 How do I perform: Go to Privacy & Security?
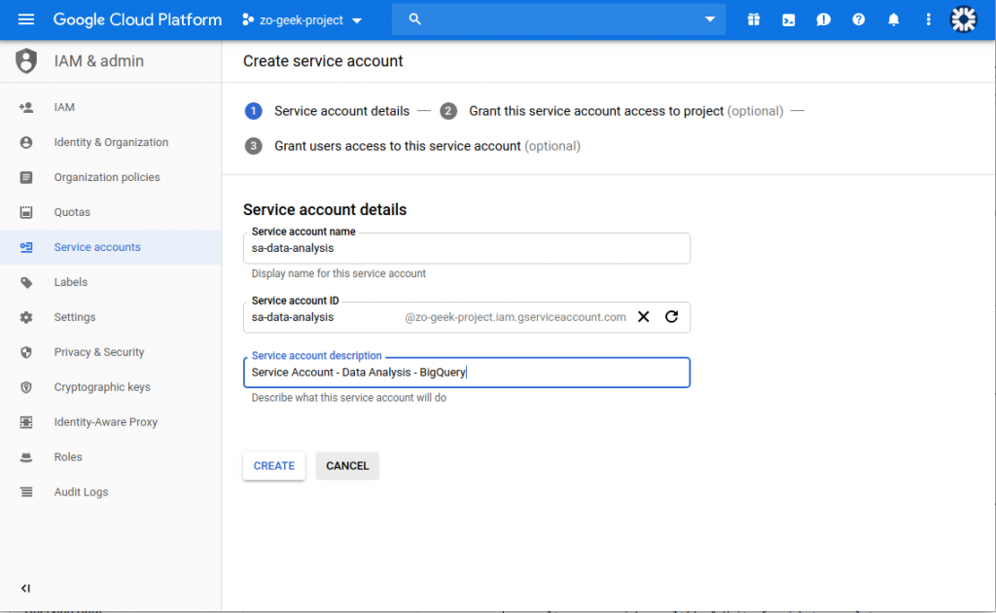tap(111, 352)
